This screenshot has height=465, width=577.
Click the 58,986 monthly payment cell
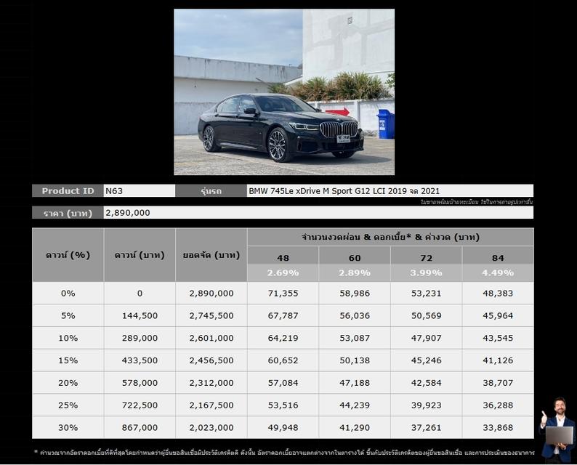pyautogui.click(x=355, y=294)
